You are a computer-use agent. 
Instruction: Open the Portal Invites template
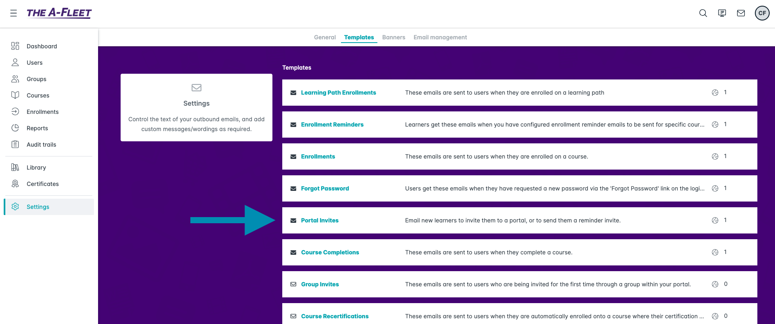tap(320, 220)
